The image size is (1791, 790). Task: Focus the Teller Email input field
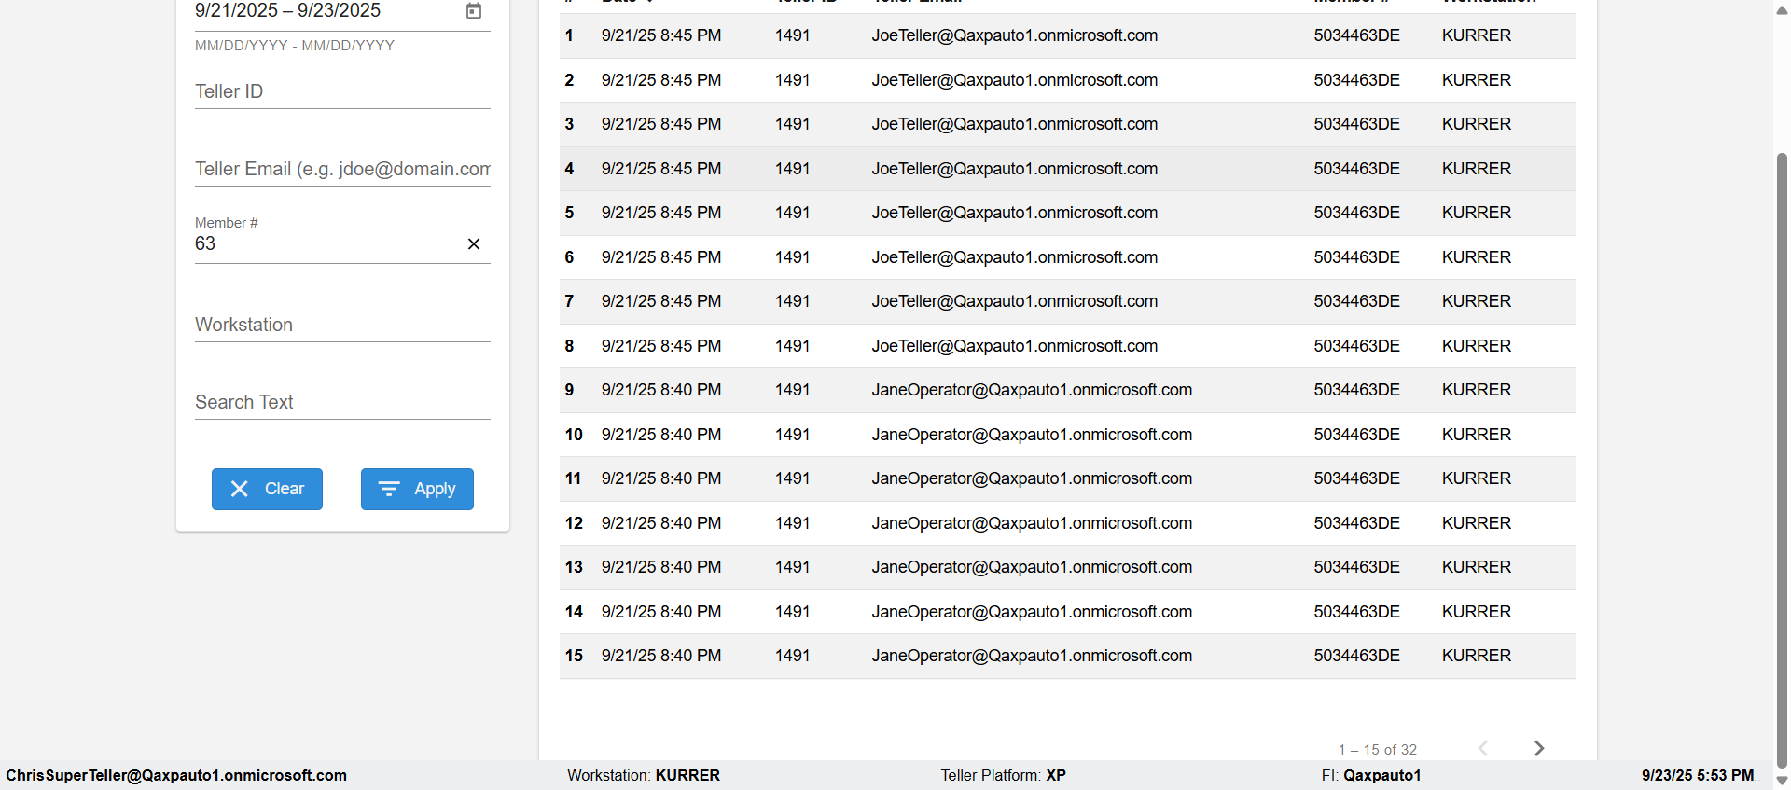(341, 169)
